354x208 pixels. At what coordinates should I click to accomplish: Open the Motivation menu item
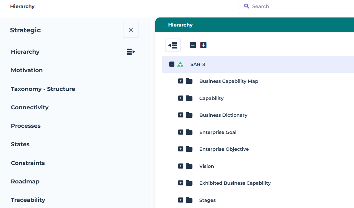[x=27, y=70]
